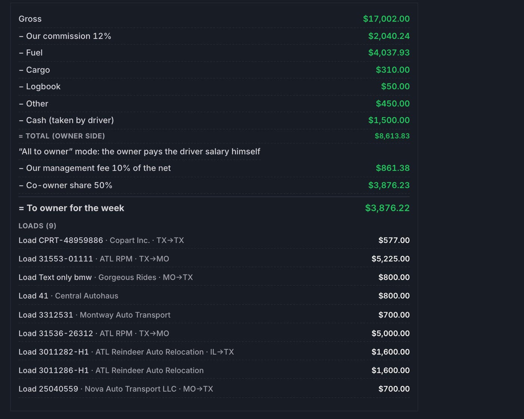Image resolution: width=524 pixels, height=419 pixels.
Task: Select the $1,600.00 amount for Load 3011286-H1
Action: tap(391, 370)
